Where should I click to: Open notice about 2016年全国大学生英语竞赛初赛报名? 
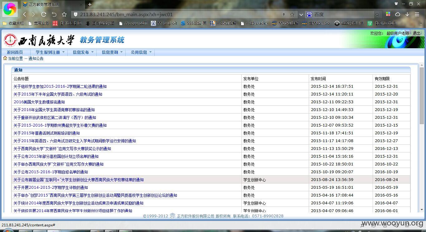click(x=54, y=110)
